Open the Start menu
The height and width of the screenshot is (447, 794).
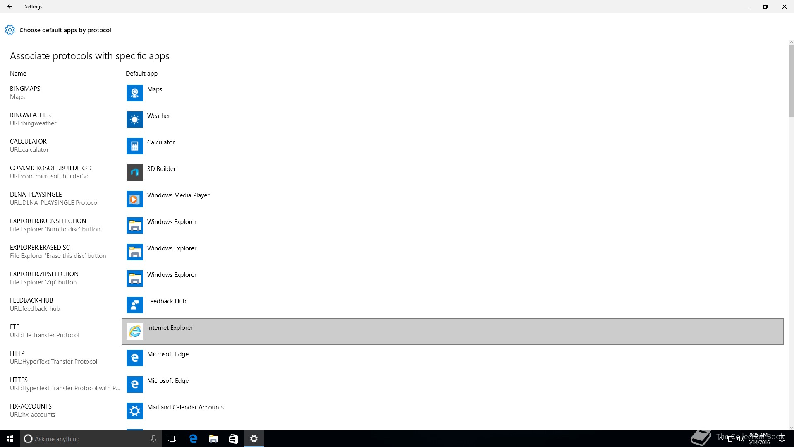10,439
